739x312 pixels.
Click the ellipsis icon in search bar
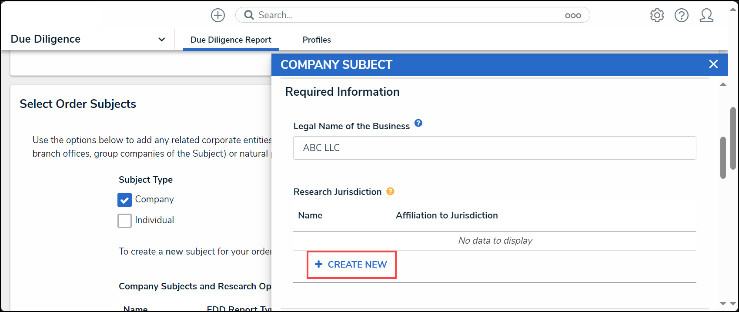(573, 16)
